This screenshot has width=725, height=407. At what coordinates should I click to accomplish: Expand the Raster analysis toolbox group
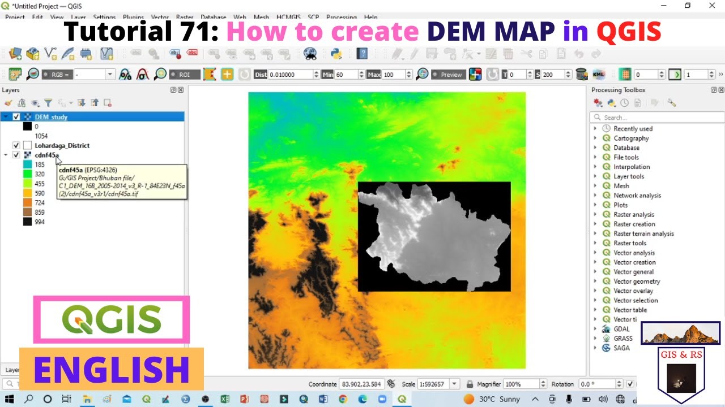click(595, 214)
